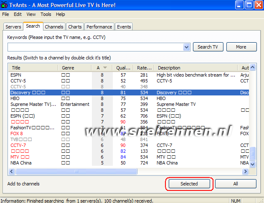Select the greyed-out TVB channel row
264x203 pixels.
pyautogui.click(x=129, y=139)
